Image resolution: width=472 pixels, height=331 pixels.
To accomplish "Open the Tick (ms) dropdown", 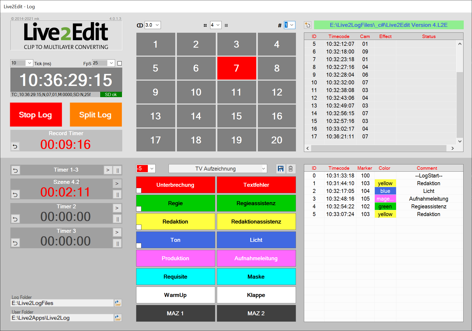I will click(30, 63).
